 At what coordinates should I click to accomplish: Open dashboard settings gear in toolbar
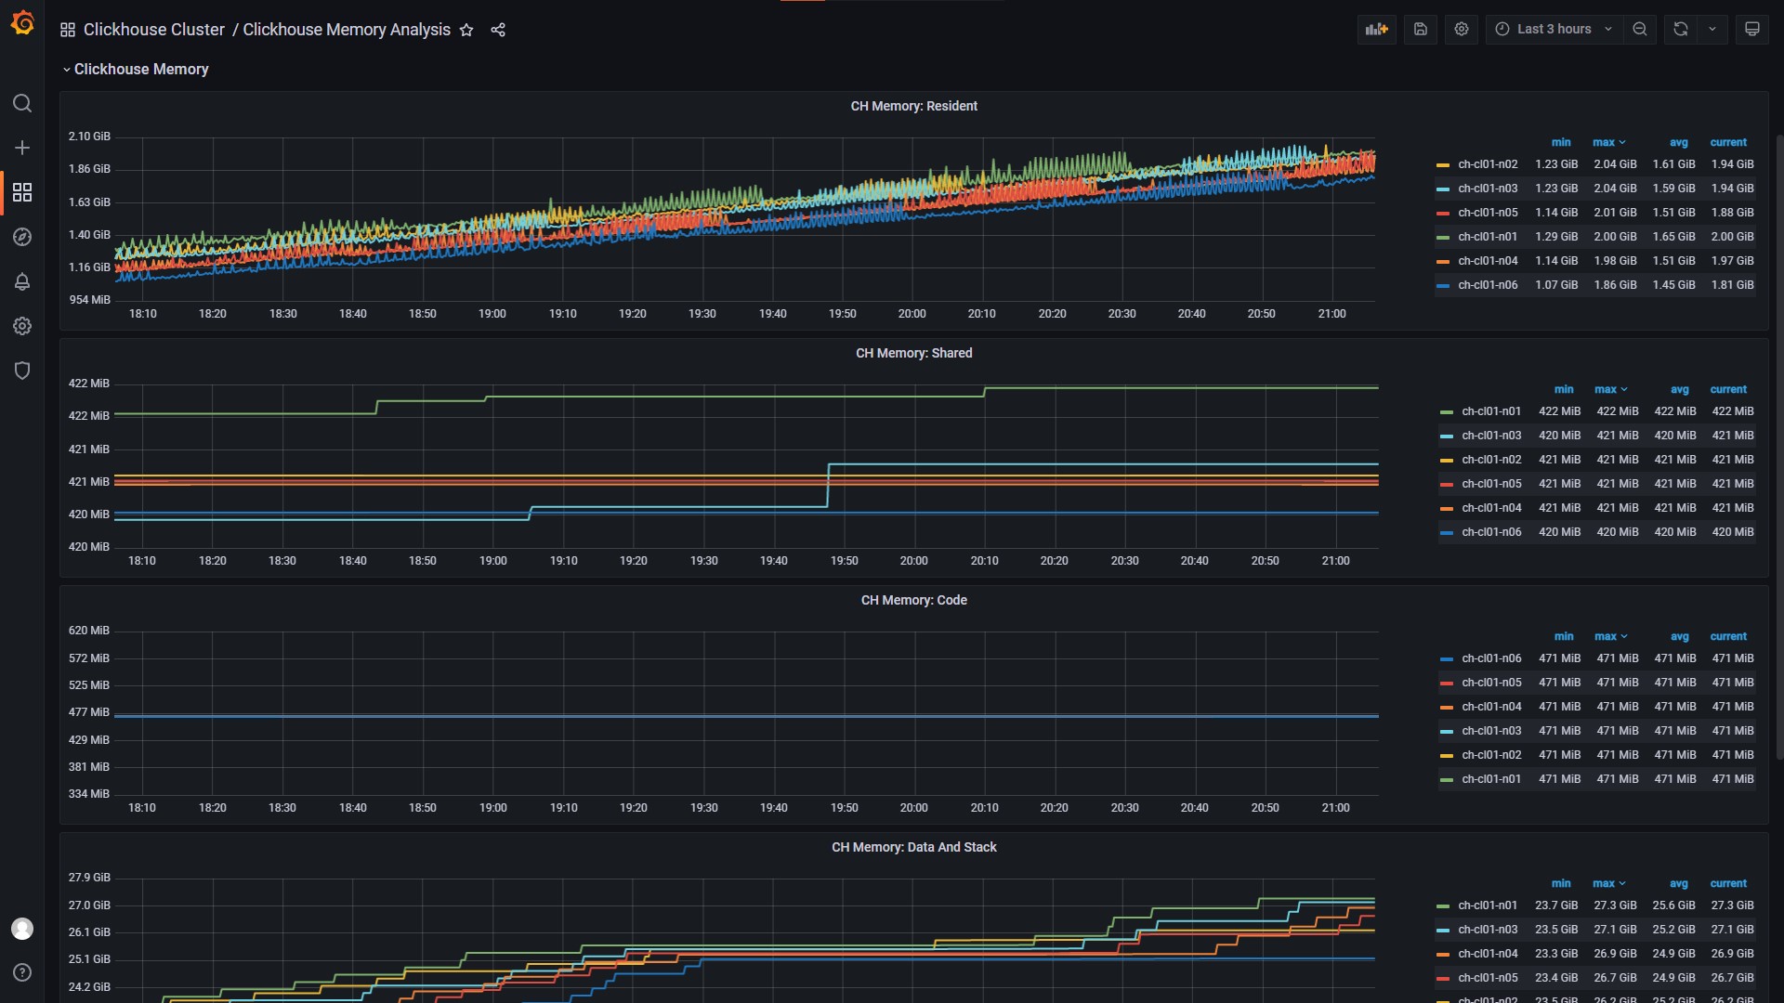[x=1462, y=29]
